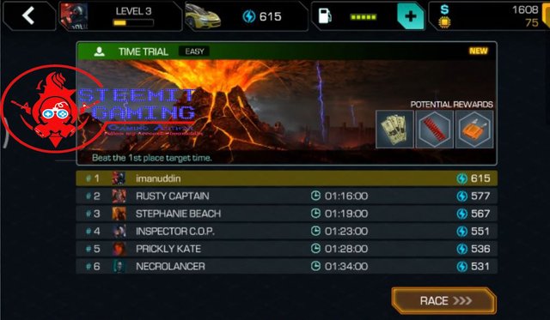This screenshot has width=550, height=320.
Task: Add fuel with the plus button
Action: 411,16
